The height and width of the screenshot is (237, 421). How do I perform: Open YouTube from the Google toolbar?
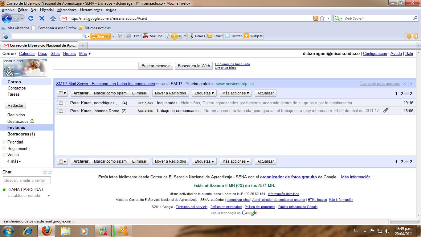point(152,36)
